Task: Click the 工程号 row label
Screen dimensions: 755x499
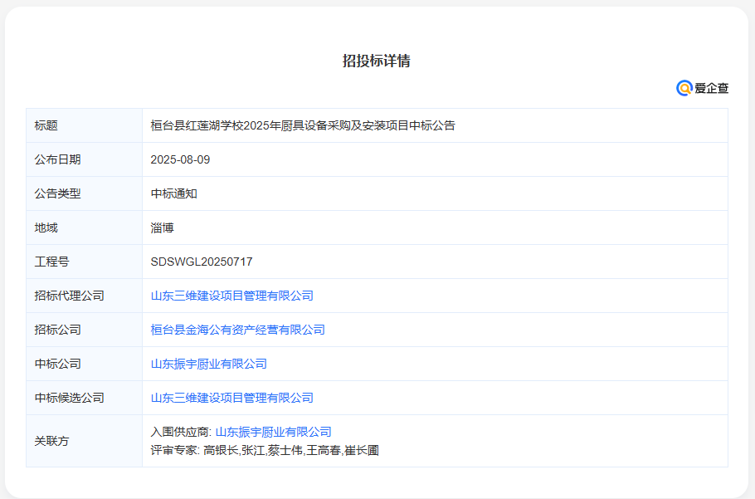Action: [46, 261]
